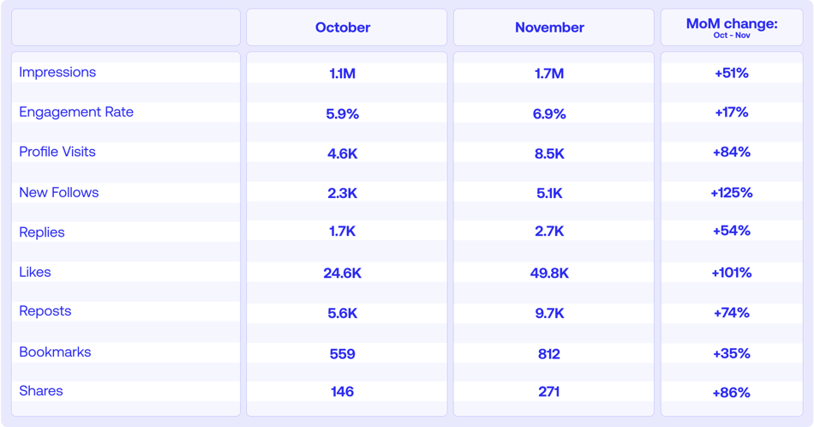This screenshot has width=814, height=427.
Task: Select the Bookmarks row label
Action: tap(55, 352)
